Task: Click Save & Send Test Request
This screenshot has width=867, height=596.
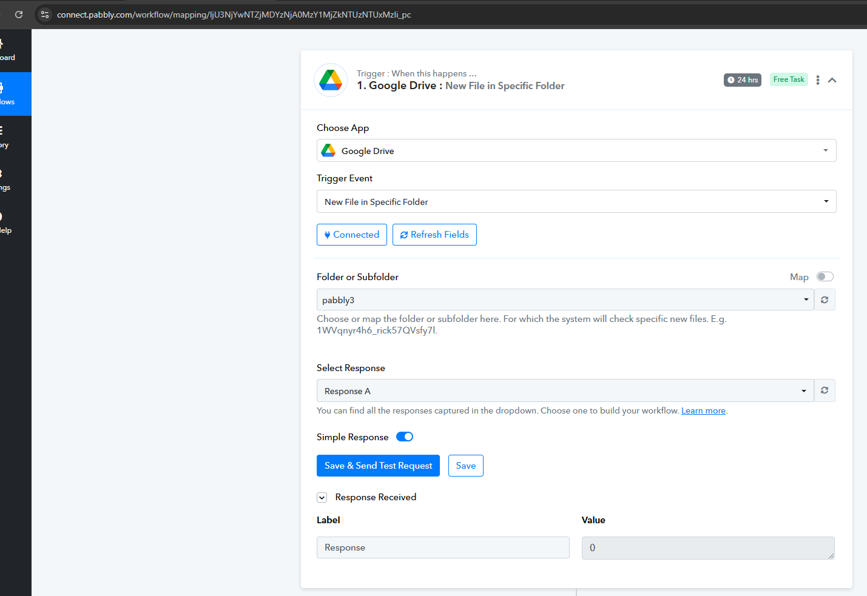Action: coord(378,466)
